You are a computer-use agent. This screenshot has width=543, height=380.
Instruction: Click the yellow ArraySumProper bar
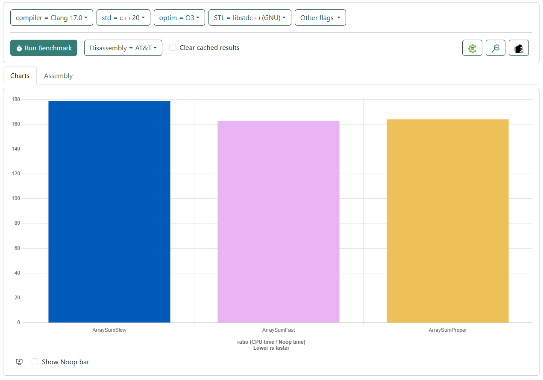tap(448, 221)
